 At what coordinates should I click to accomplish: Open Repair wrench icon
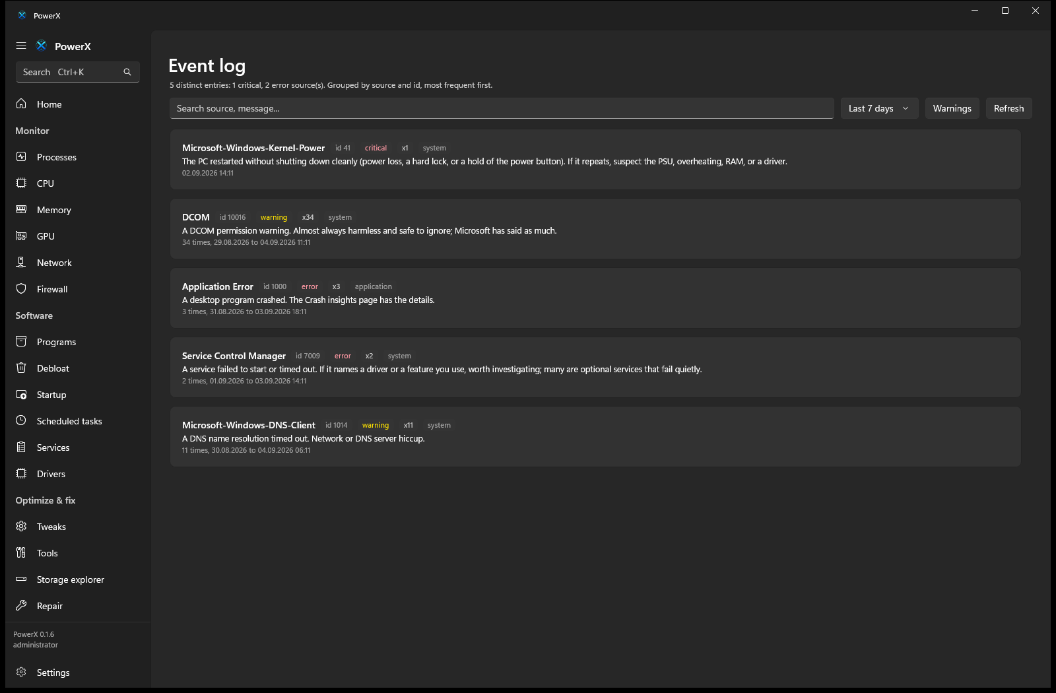point(21,605)
